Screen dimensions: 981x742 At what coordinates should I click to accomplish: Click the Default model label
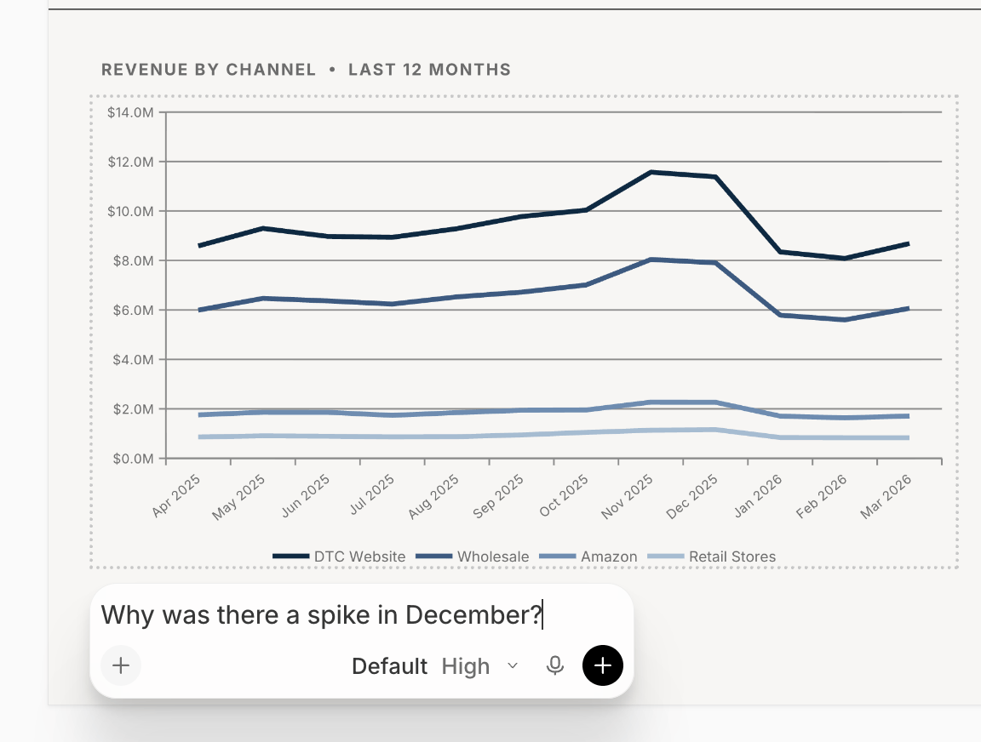click(x=389, y=666)
